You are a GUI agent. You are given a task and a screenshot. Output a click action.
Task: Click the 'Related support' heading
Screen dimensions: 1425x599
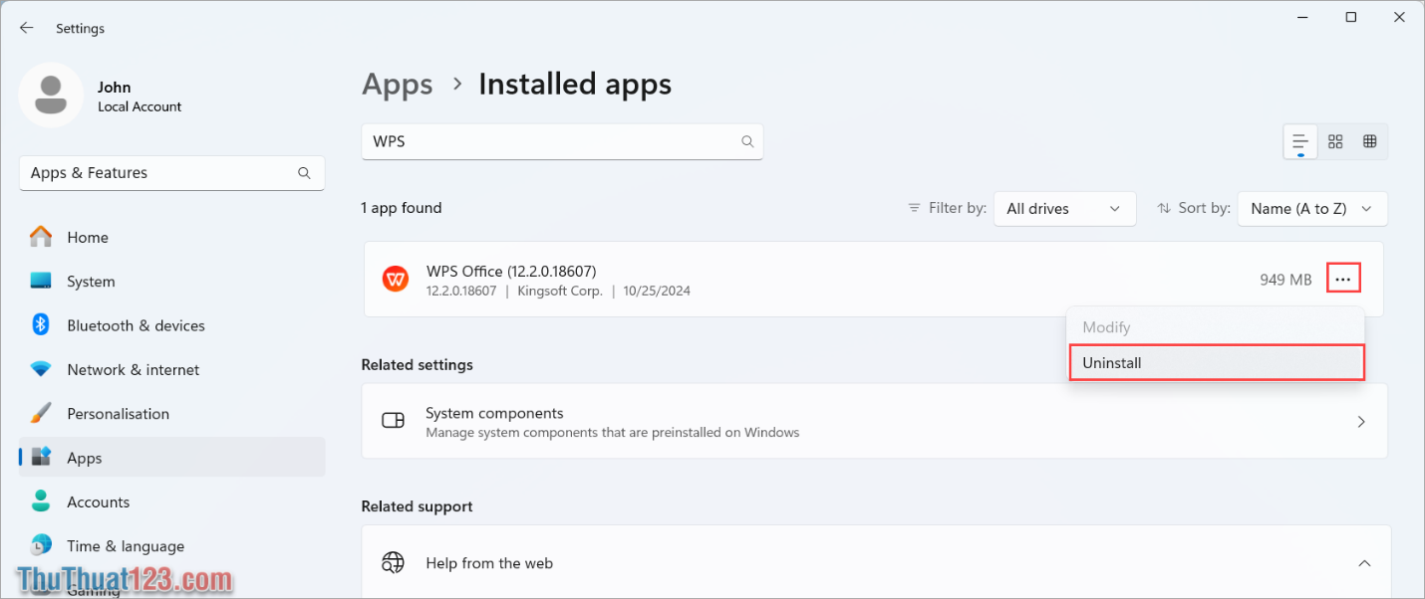point(417,506)
